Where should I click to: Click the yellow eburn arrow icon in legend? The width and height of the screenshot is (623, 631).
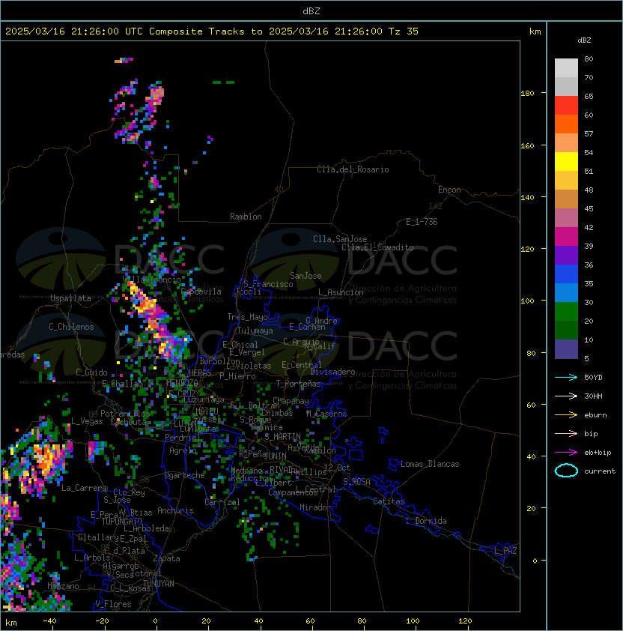click(x=566, y=415)
